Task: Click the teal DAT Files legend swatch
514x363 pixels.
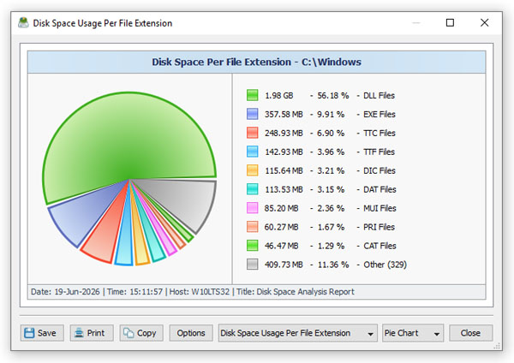Action: point(252,189)
